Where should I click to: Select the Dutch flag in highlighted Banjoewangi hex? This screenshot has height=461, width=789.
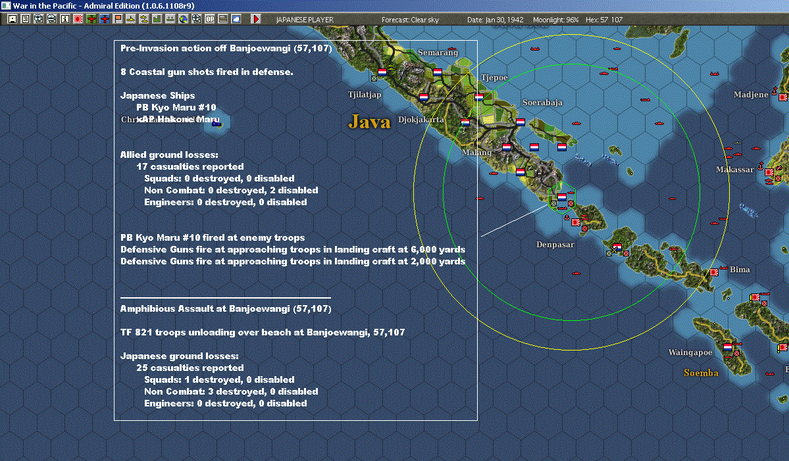(562, 197)
